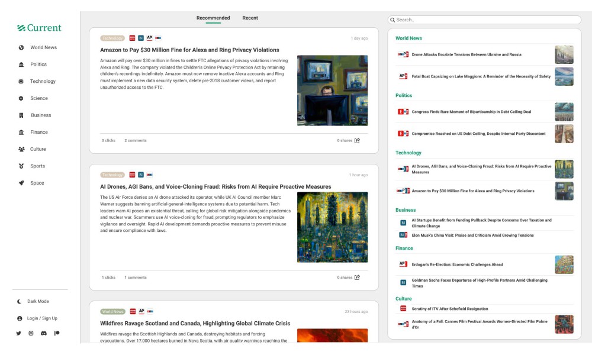
Task: Open 'Elon Musk's China Visit' story
Action: coord(472,235)
